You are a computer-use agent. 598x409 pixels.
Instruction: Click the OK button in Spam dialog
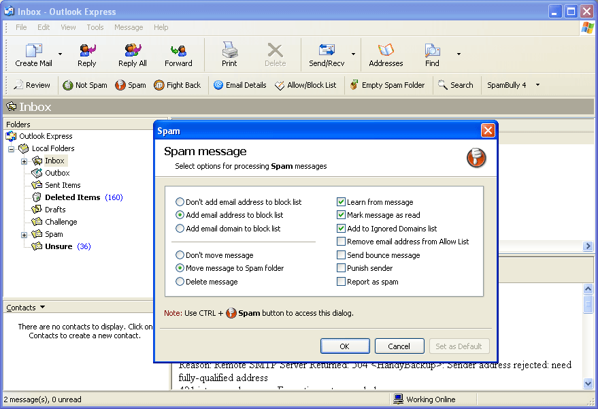coord(345,346)
